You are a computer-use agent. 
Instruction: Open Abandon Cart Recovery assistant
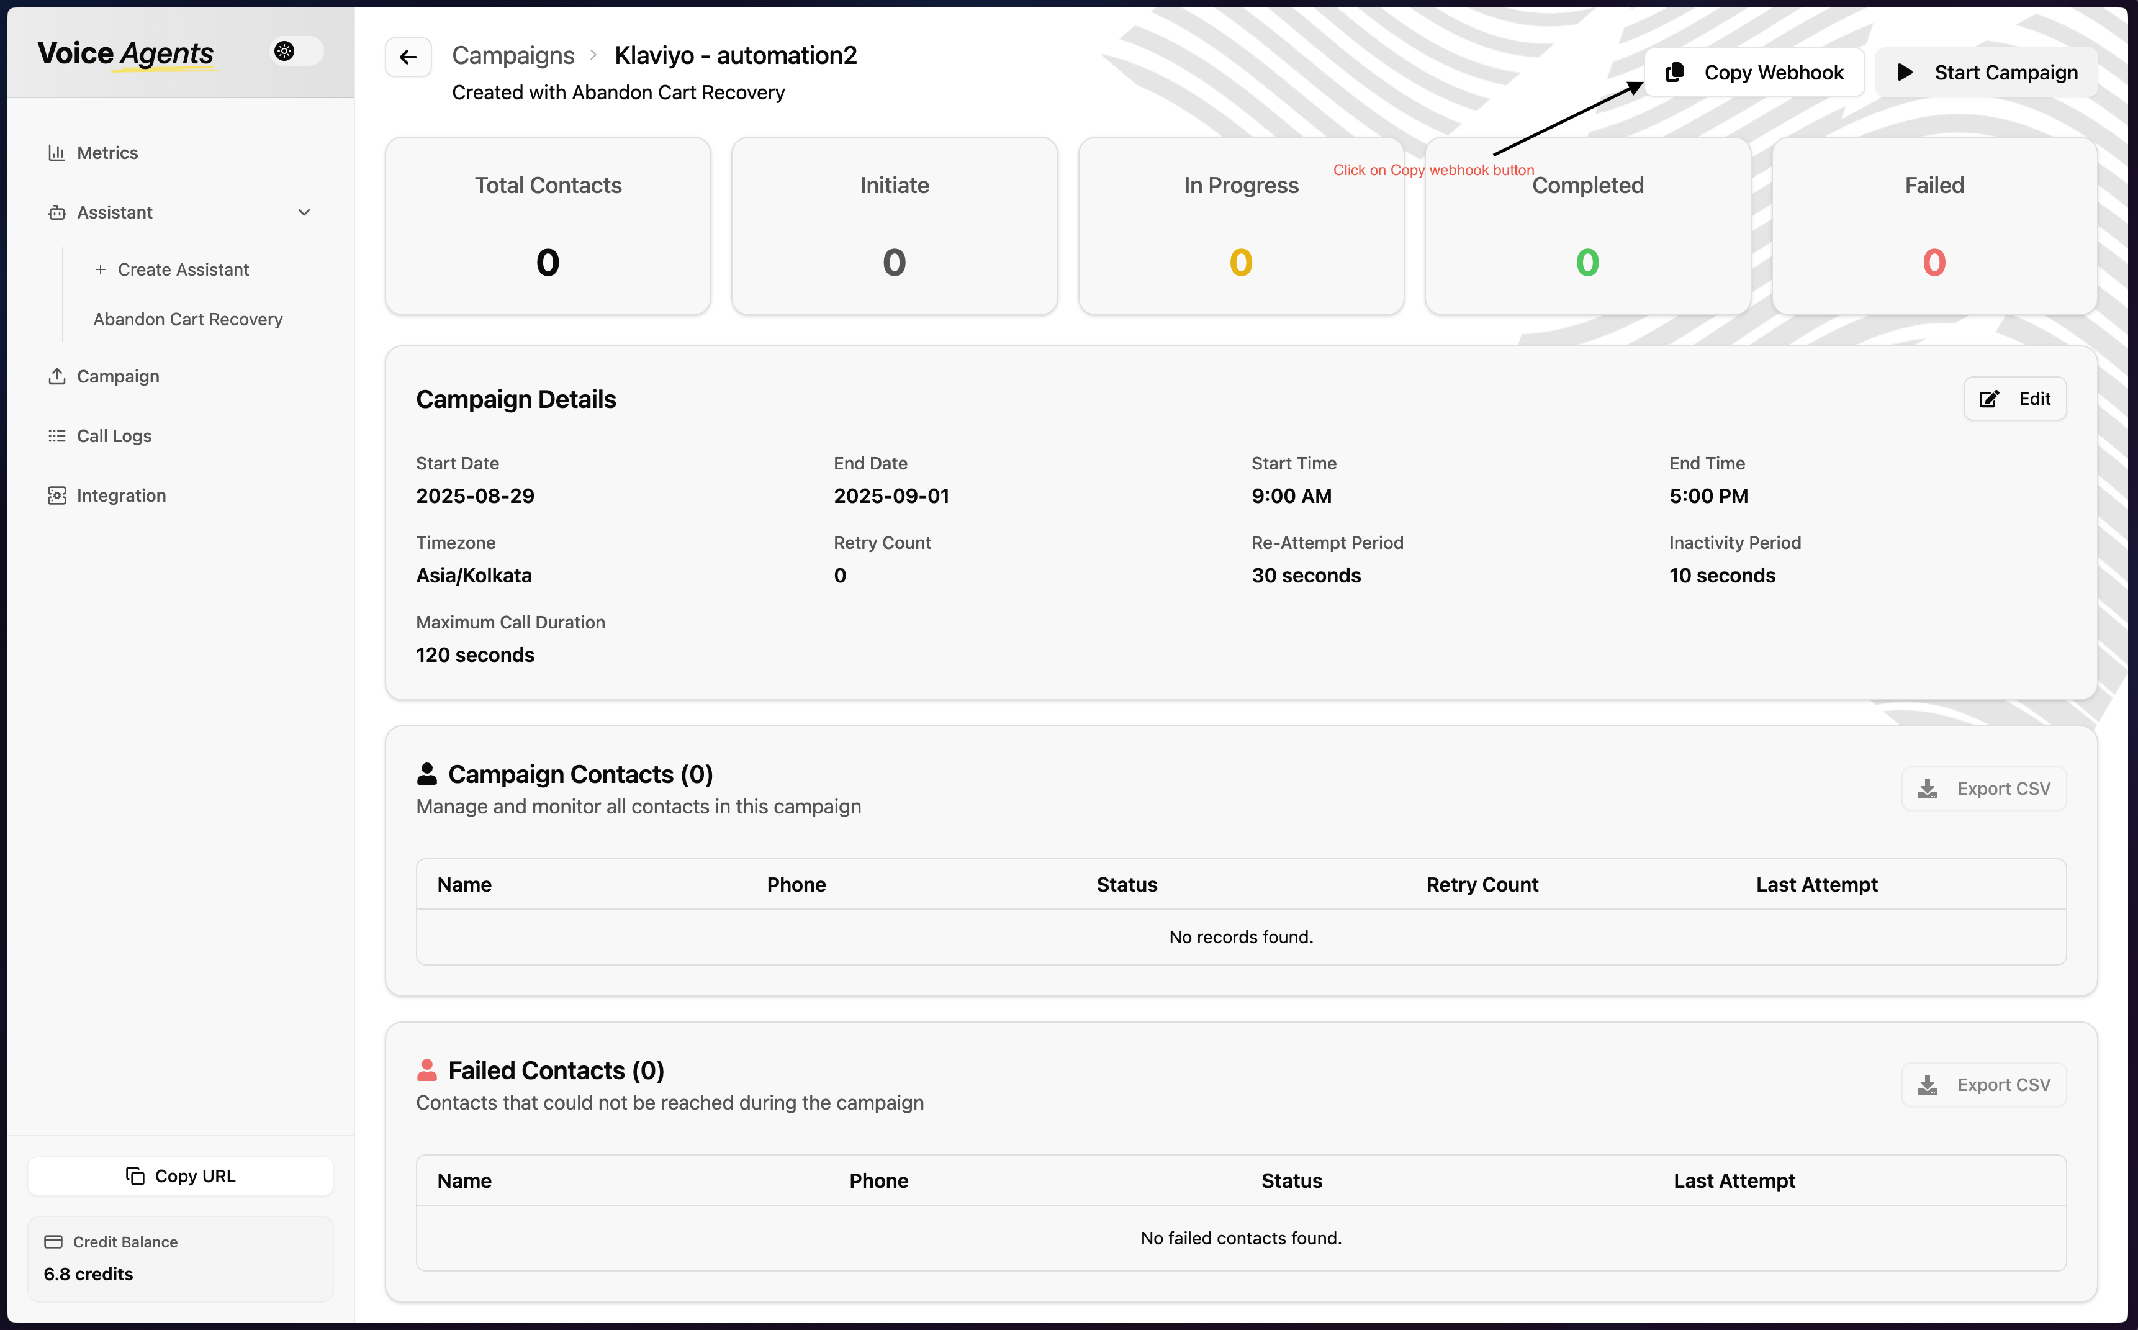click(187, 319)
